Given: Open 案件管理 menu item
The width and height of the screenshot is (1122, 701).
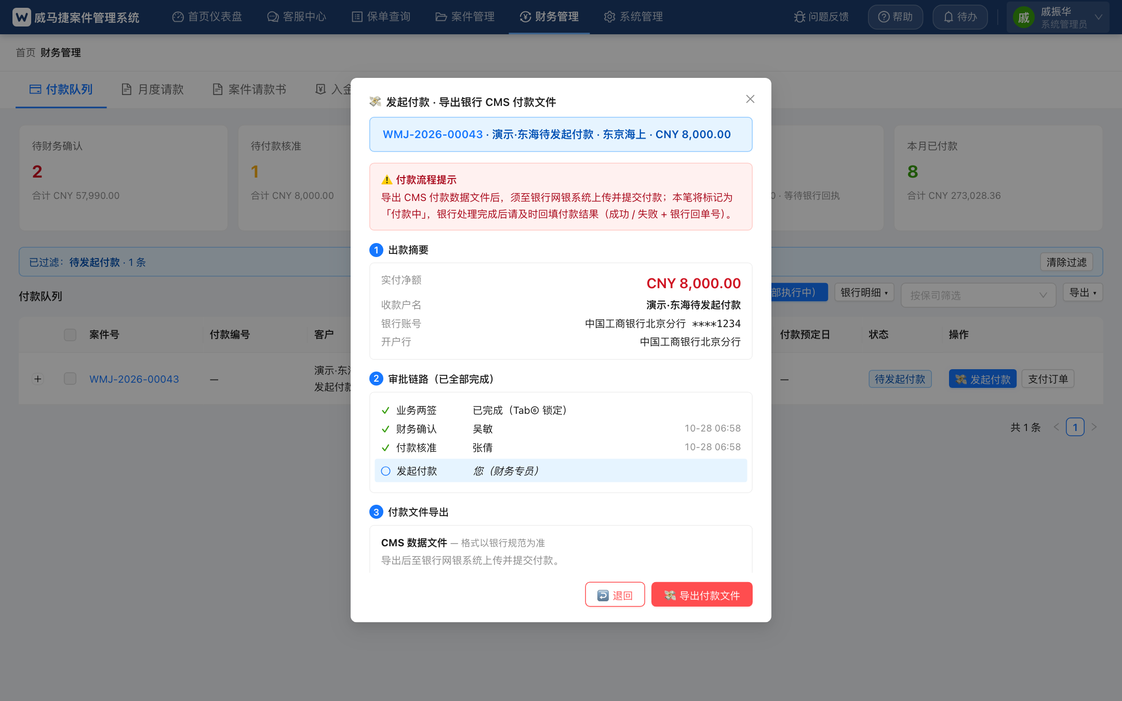Looking at the screenshot, I should [x=465, y=17].
